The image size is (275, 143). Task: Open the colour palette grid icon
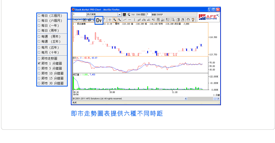coord(124,15)
